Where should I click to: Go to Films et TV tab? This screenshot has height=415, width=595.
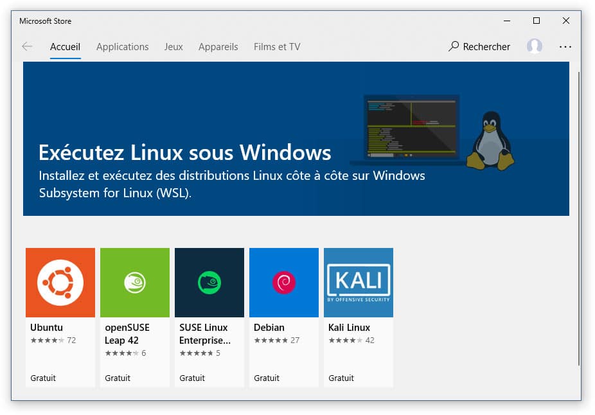click(x=277, y=47)
